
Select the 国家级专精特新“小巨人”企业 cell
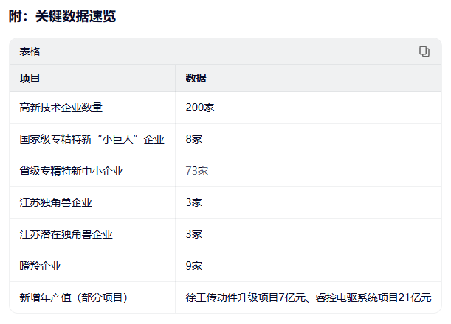[92, 139]
